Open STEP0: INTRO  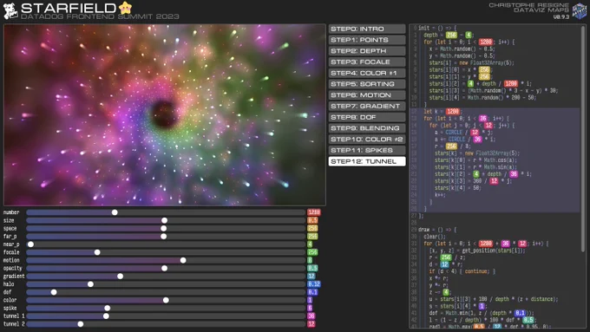point(367,29)
